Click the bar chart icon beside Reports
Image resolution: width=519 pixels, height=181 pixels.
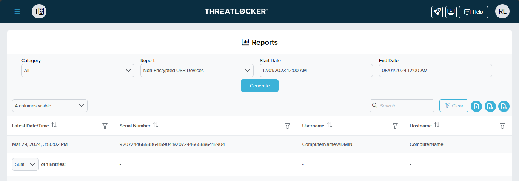[x=245, y=42]
